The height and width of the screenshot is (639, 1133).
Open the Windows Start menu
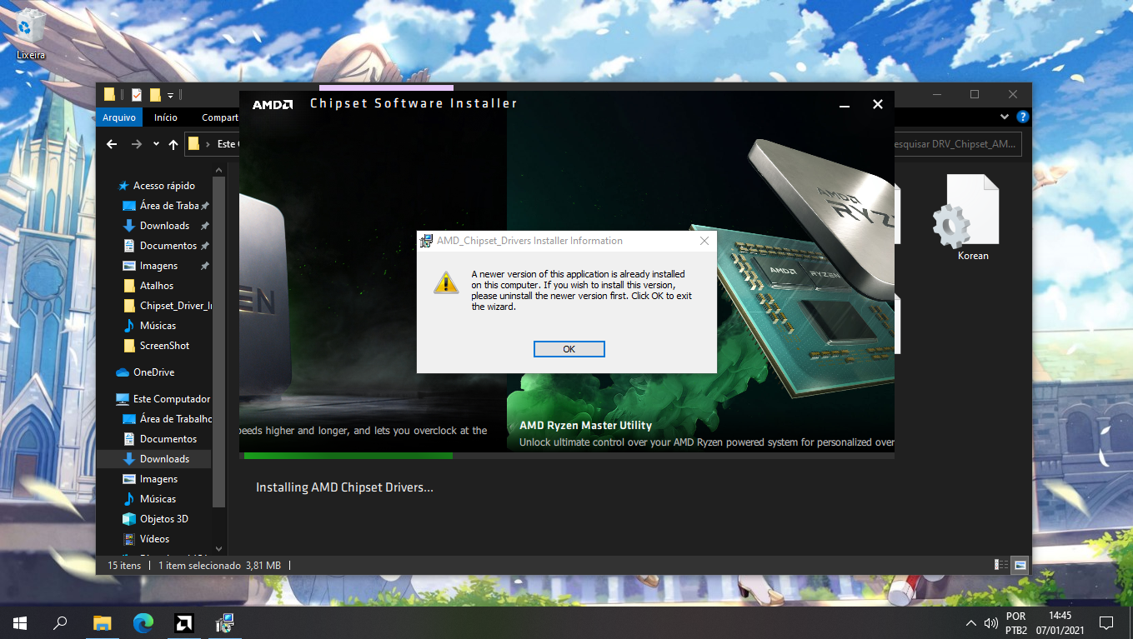click(x=20, y=622)
